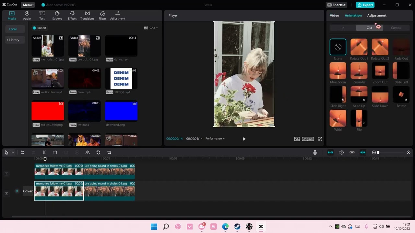Click the zoom out timeline icon
This screenshot has width=415, height=233.
coord(374,152)
